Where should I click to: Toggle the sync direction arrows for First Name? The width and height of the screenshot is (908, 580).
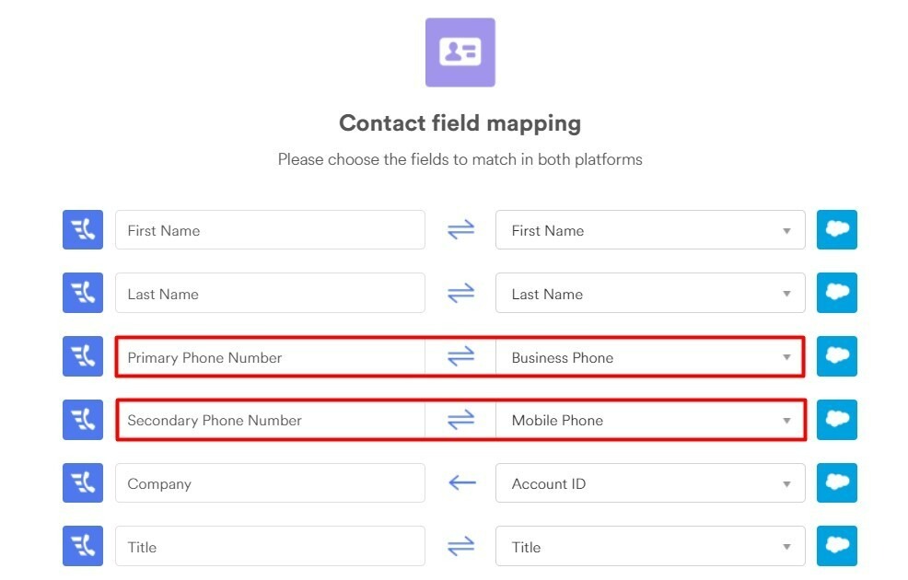click(461, 230)
